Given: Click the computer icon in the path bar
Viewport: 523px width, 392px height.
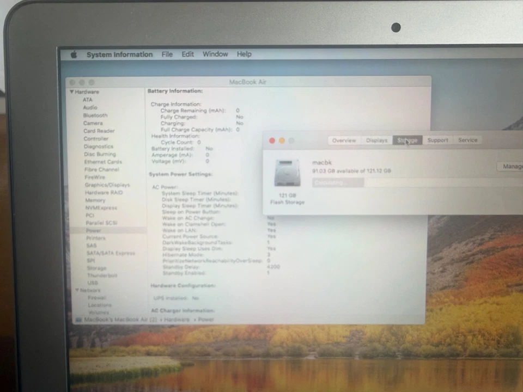Looking at the screenshot, I should pyautogui.click(x=78, y=320).
